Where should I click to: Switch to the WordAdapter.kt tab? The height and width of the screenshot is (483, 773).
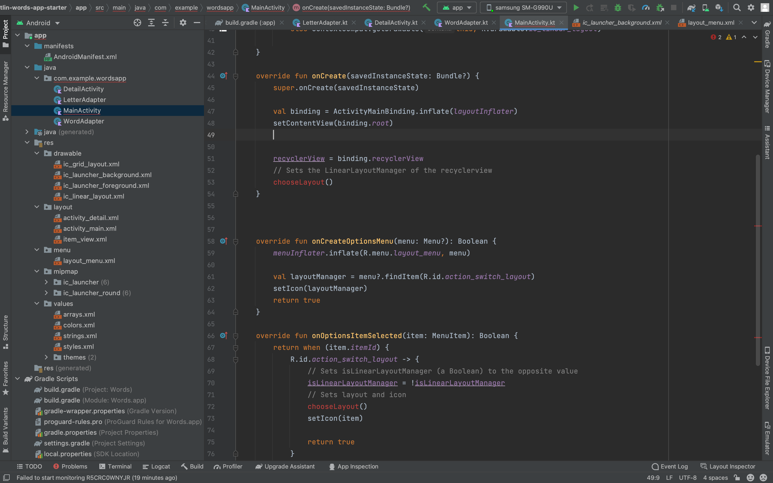[465, 23]
